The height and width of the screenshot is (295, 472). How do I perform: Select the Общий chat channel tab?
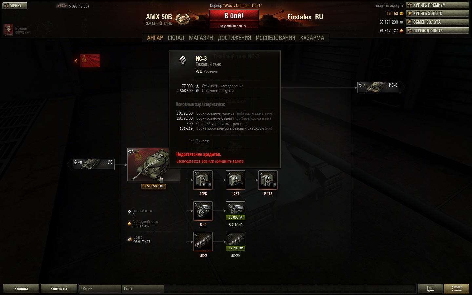tap(100, 289)
